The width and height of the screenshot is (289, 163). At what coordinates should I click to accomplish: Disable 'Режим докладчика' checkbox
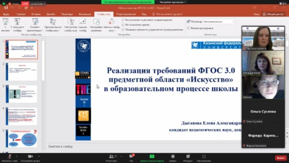point(188,28)
